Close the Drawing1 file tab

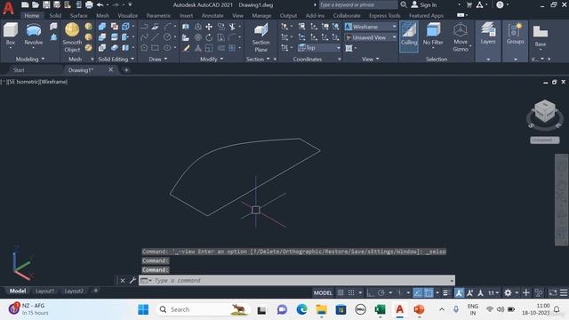[x=110, y=69]
